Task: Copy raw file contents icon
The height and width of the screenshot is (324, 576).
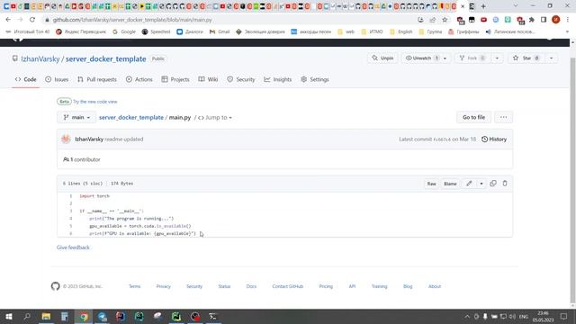Action: click(x=493, y=184)
